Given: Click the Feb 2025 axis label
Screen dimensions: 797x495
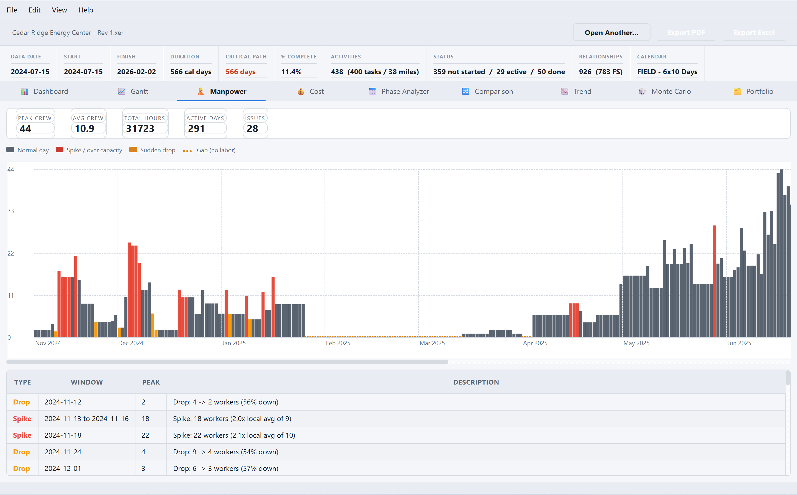Looking at the screenshot, I should [338, 343].
